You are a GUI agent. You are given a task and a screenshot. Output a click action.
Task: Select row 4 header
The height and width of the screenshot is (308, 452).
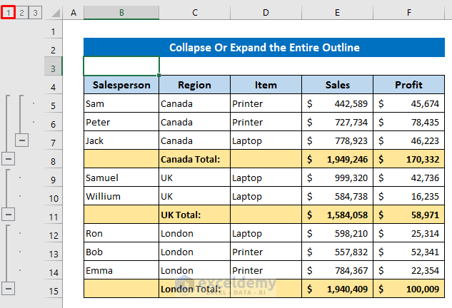(x=53, y=86)
